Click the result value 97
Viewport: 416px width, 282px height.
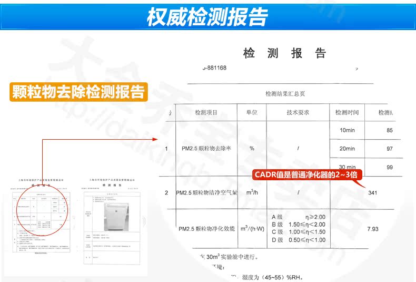pos(390,149)
